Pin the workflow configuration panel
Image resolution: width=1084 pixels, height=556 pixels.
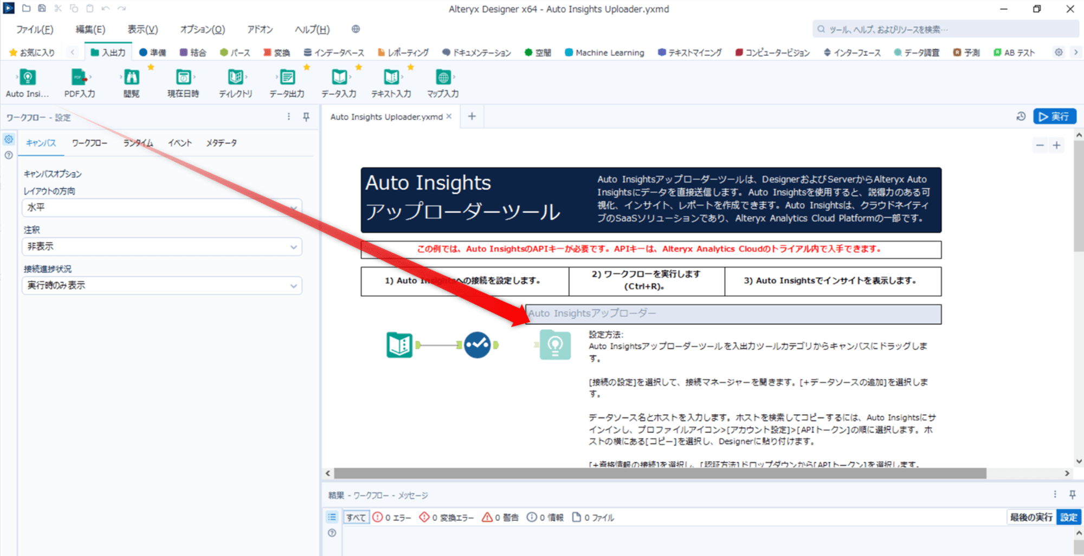coord(306,117)
